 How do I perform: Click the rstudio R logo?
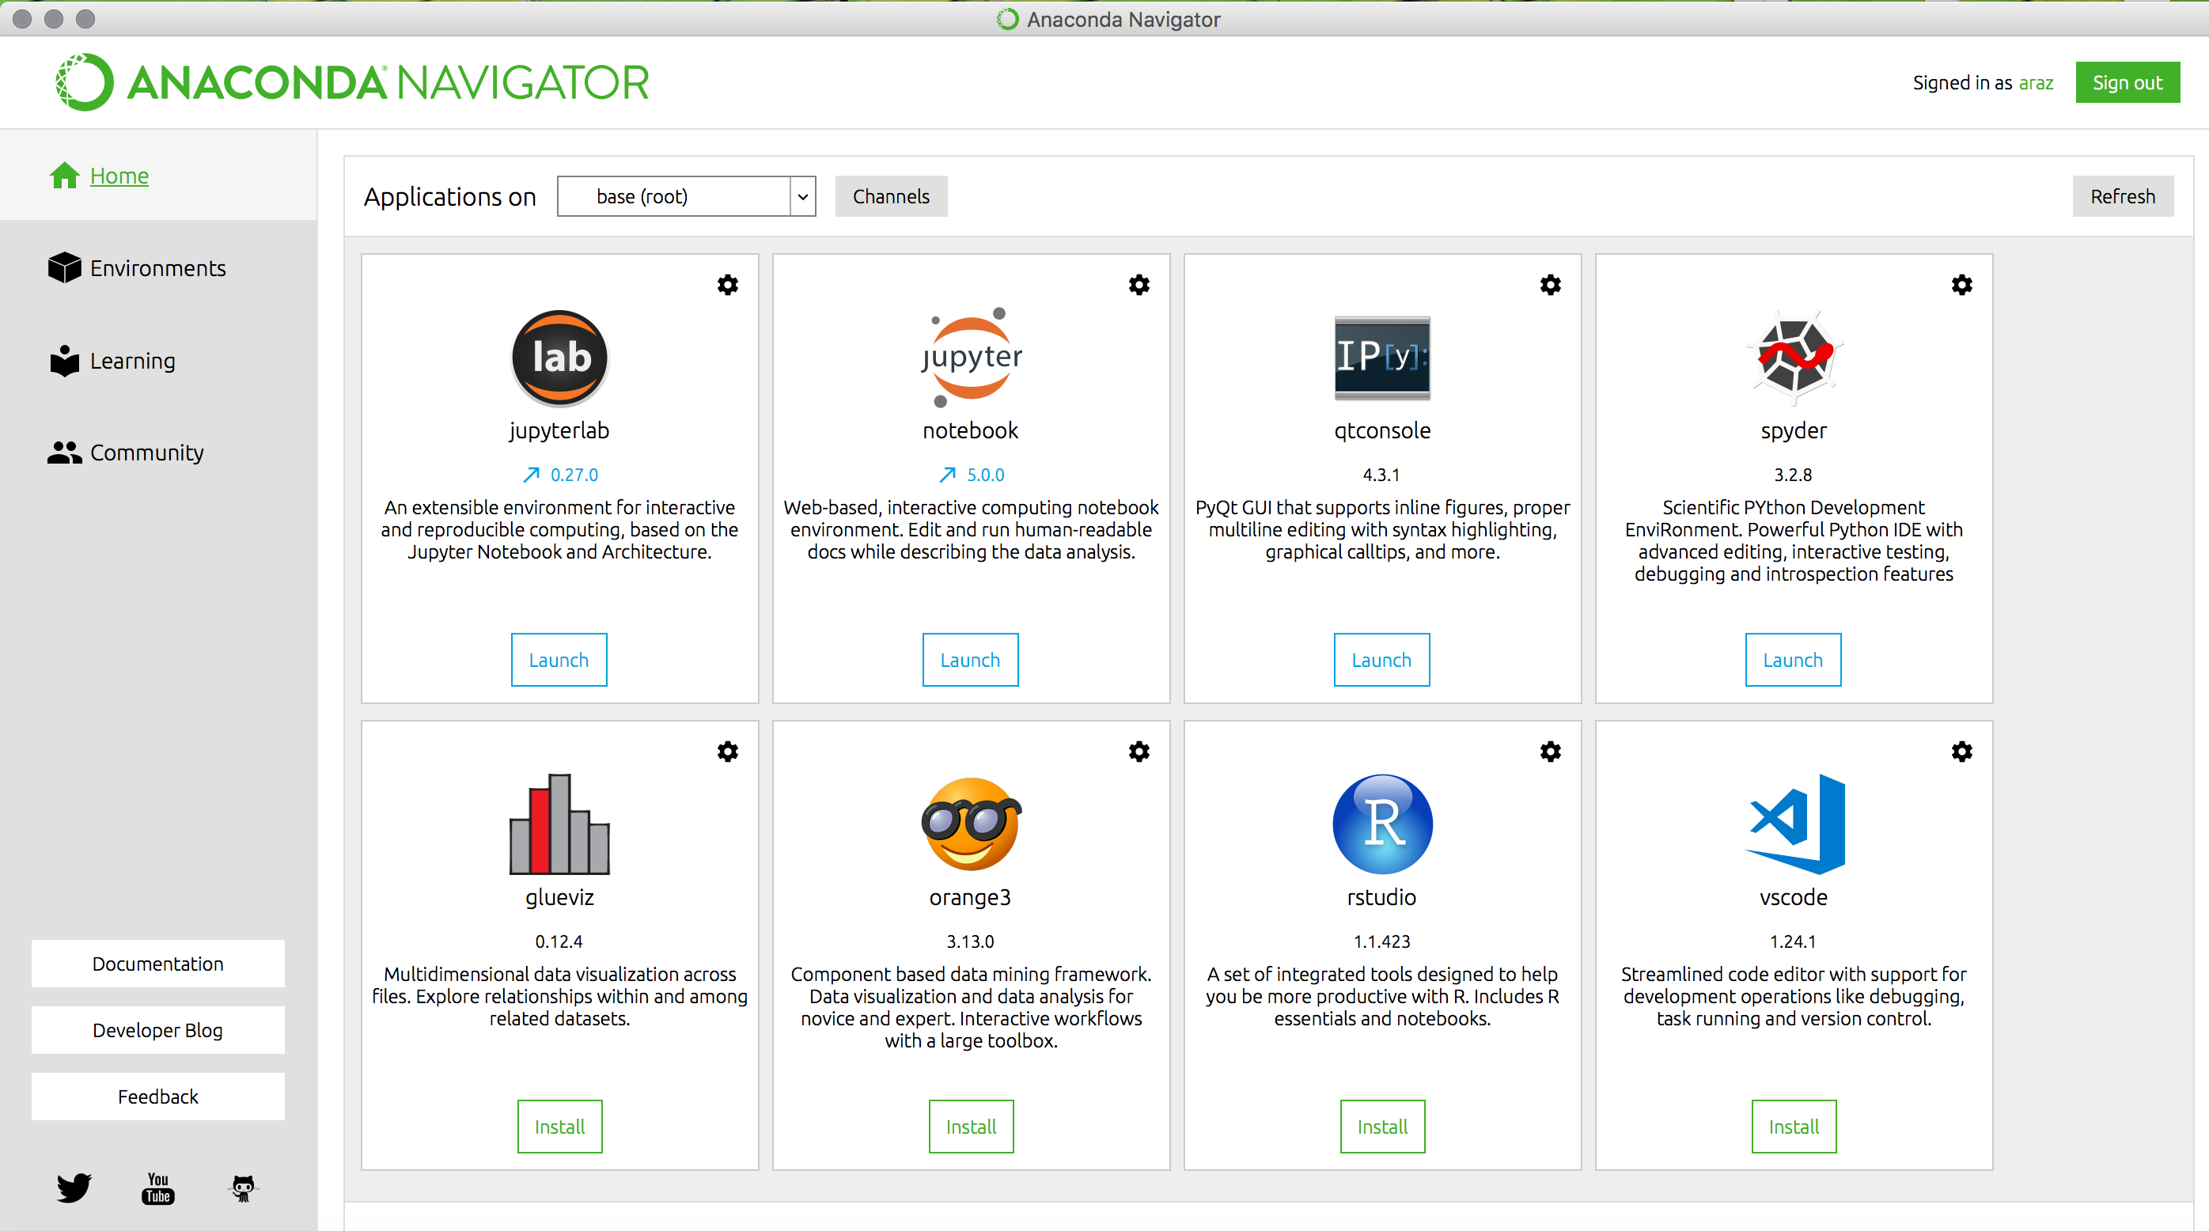point(1382,824)
